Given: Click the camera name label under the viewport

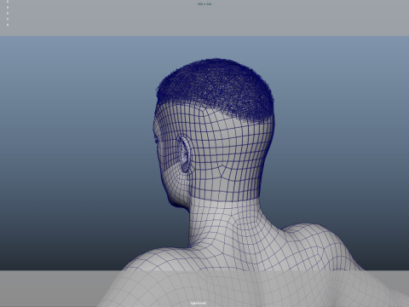Looking at the screenshot, I should 199,304.
